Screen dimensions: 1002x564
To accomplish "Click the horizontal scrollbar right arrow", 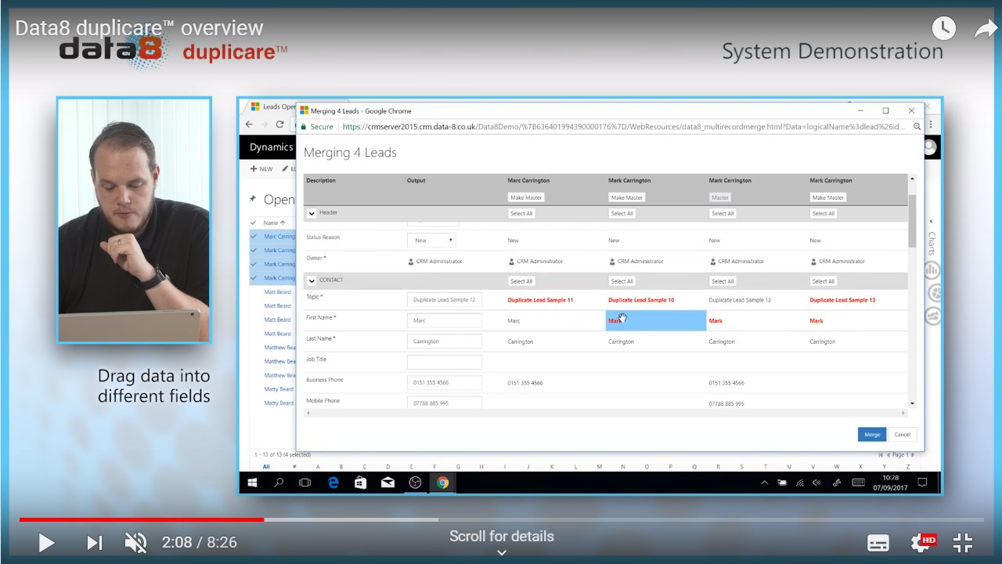I will 903,414.
